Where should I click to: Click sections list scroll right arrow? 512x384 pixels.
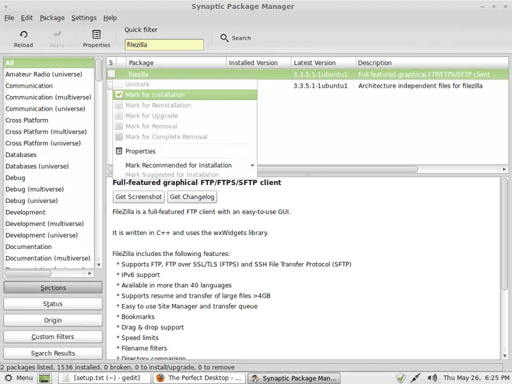pos(90,273)
